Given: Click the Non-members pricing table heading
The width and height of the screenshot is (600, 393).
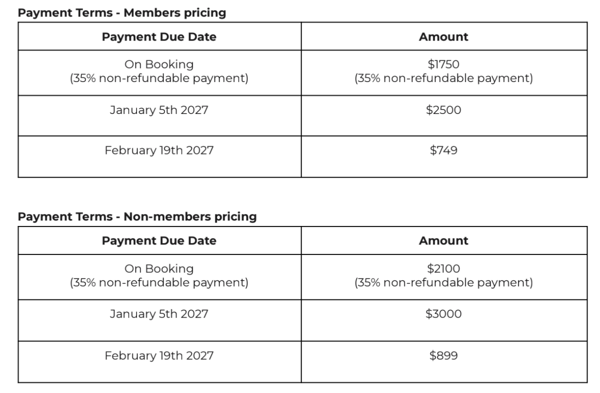Looking at the screenshot, I should [137, 216].
